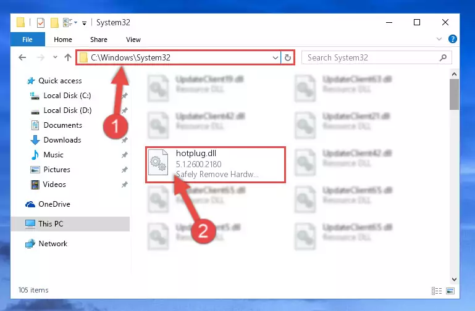Open Local Disk (D:) in sidebar
The image size is (475, 311).
[x=67, y=110]
